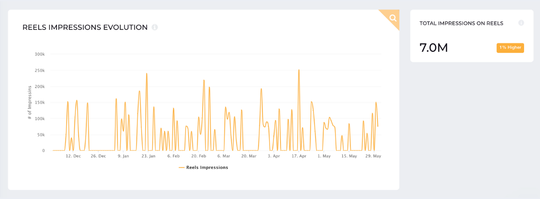Click the 9. Jan axis label
The width and height of the screenshot is (540, 199).
click(x=124, y=156)
